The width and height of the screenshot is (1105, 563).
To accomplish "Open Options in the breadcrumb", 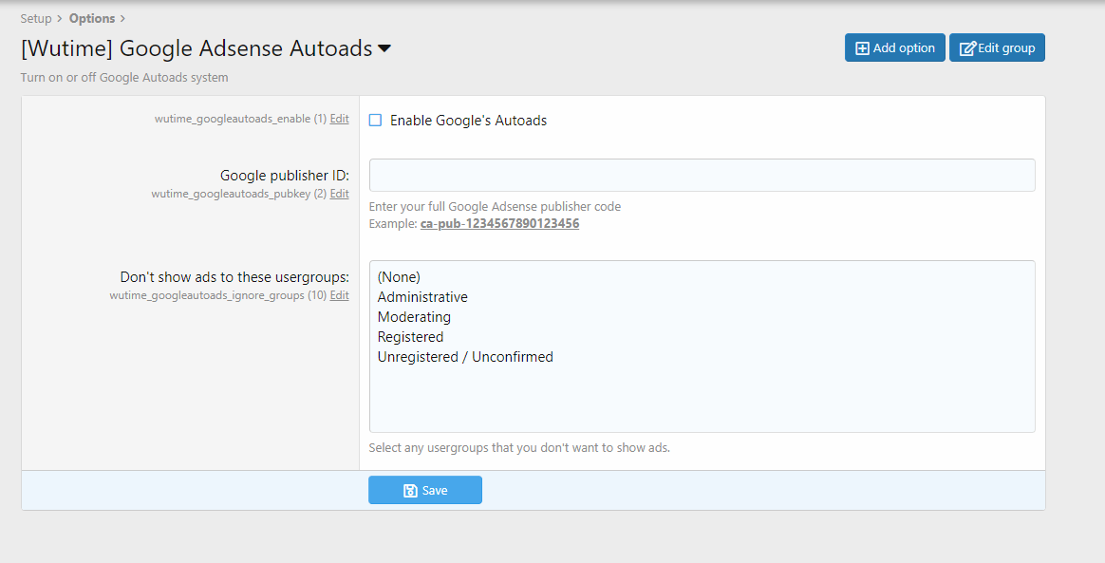I will [x=92, y=18].
